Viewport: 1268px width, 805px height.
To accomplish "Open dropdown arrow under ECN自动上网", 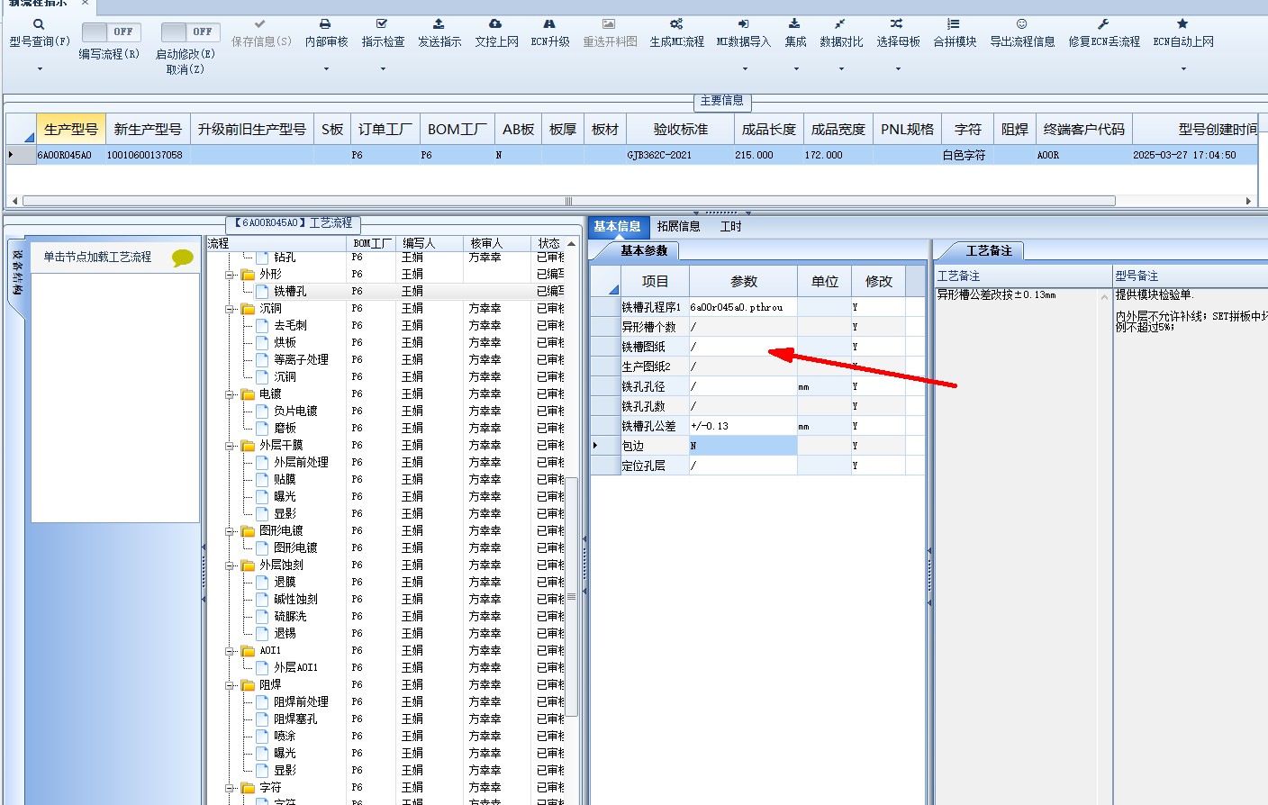I will tap(1183, 69).
